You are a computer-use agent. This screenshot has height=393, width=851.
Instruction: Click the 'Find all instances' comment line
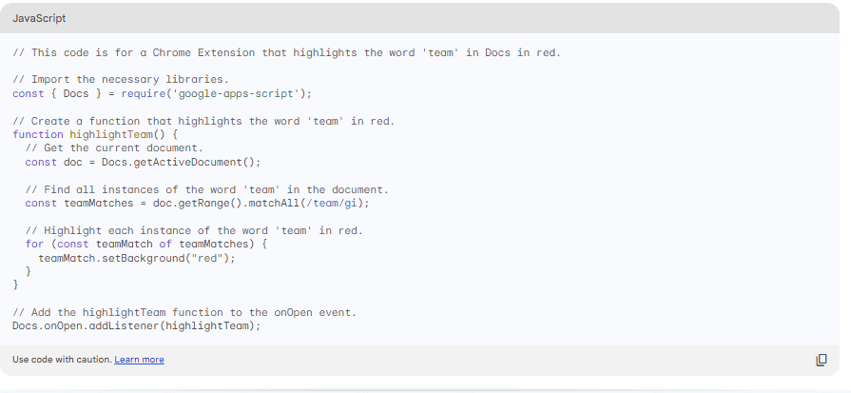(206, 189)
